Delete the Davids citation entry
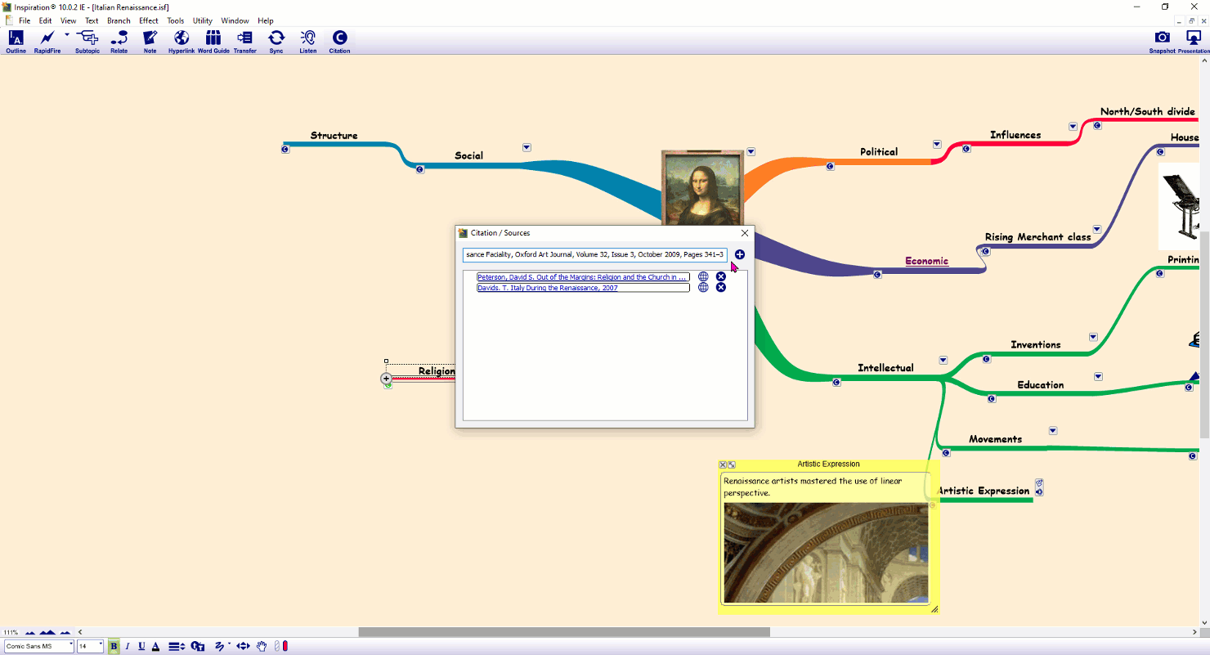 pos(721,288)
